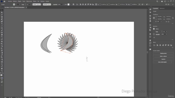
Task: Open the Archivo menu
Action: [x=10, y=1]
